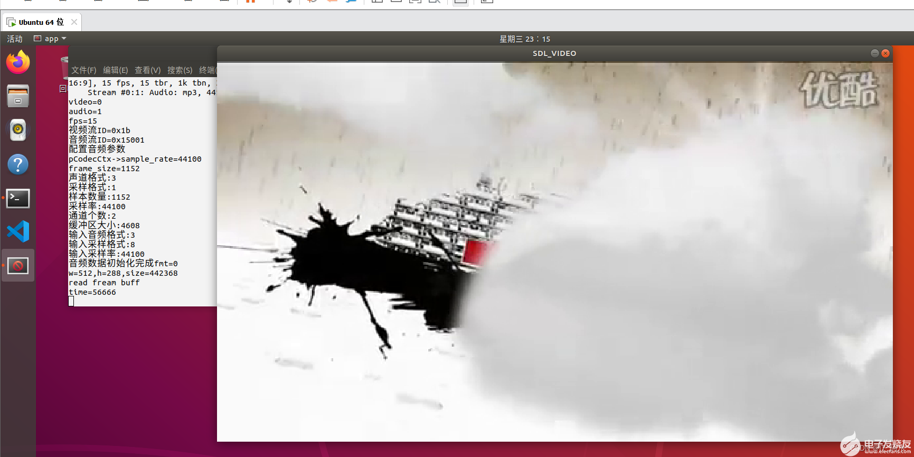914x457 pixels.
Task: Open the 活动 activities overview
Action: pos(15,39)
